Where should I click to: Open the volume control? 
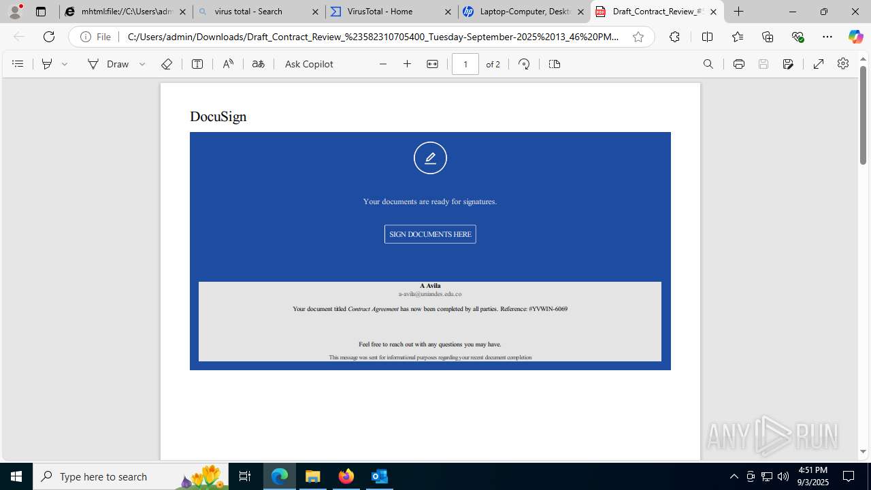(x=783, y=476)
